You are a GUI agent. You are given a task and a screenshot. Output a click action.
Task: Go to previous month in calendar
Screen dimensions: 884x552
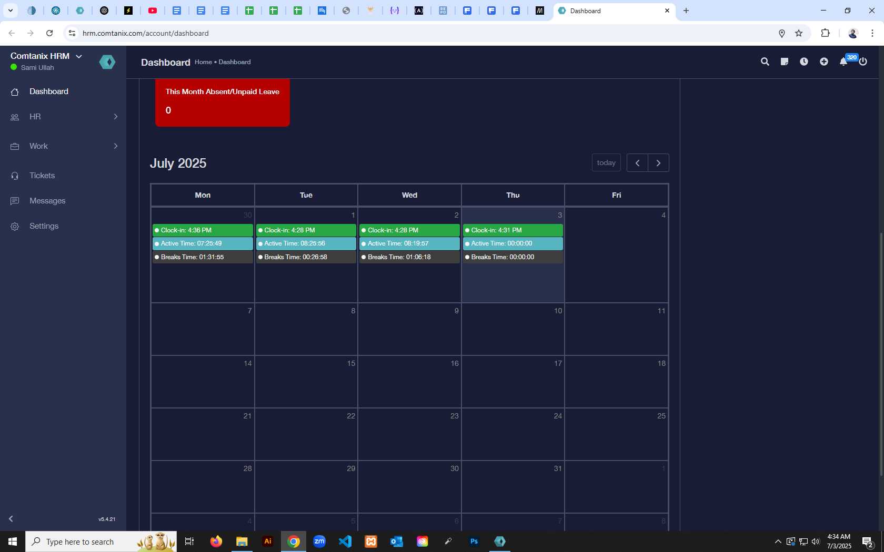[x=637, y=163]
